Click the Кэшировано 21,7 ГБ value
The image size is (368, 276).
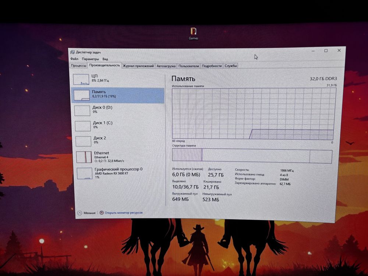pyautogui.click(x=211, y=187)
